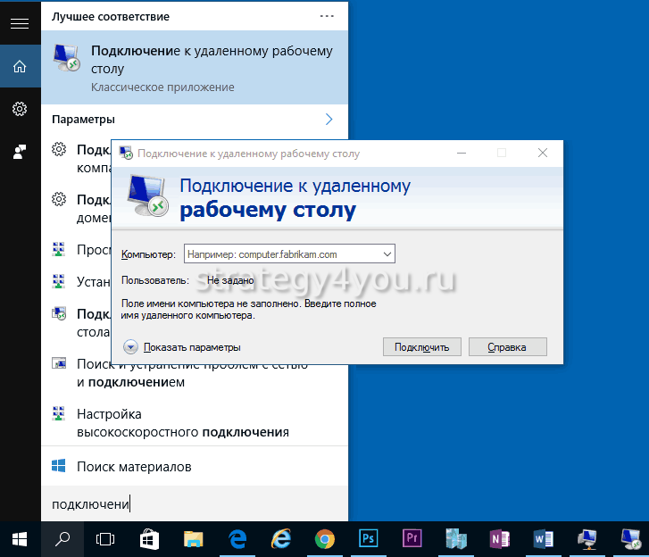Open OneNote from the taskbar

pos(499,538)
